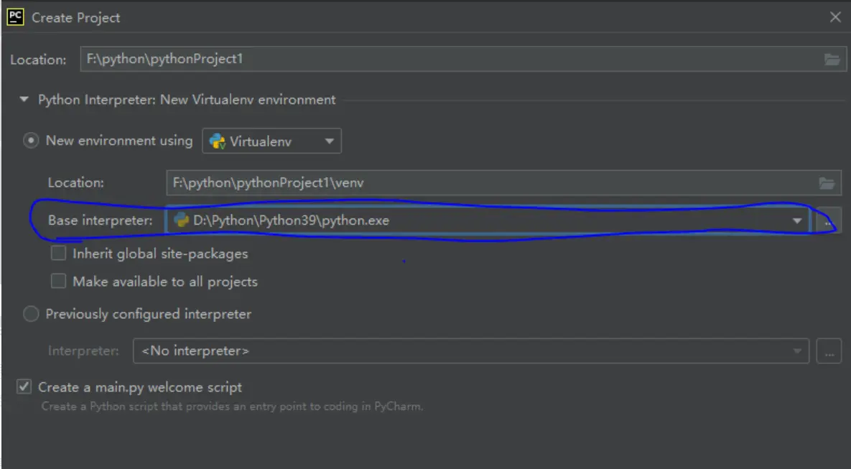This screenshot has height=469, width=851.
Task: Click the welcome script description hint text
Action: pos(232,407)
